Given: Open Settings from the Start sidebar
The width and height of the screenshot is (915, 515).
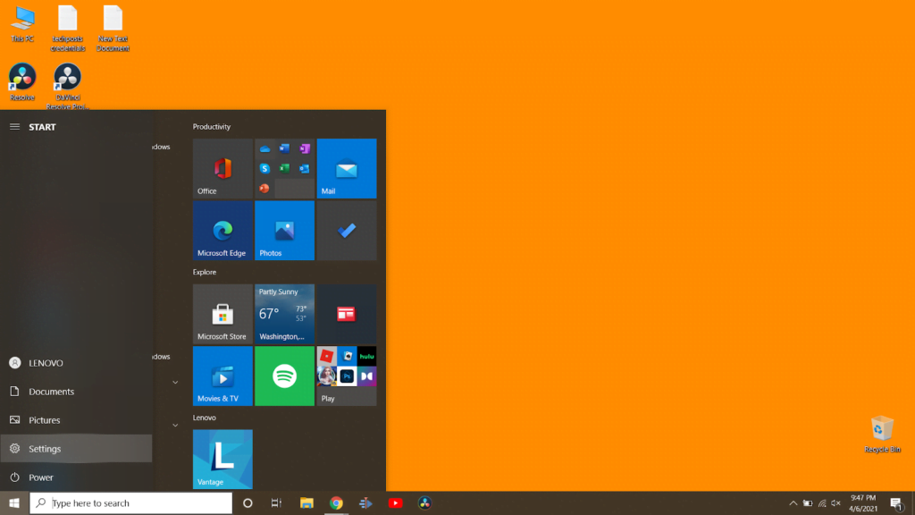Looking at the screenshot, I should [76, 449].
